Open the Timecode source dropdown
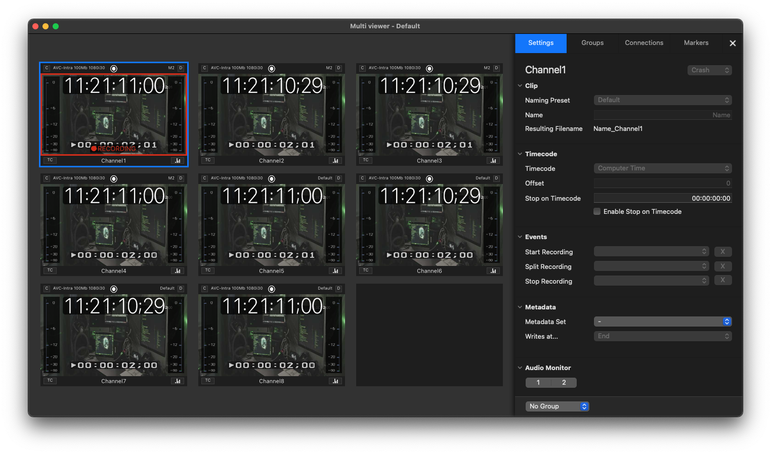771x454 pixels. point(663,168)
